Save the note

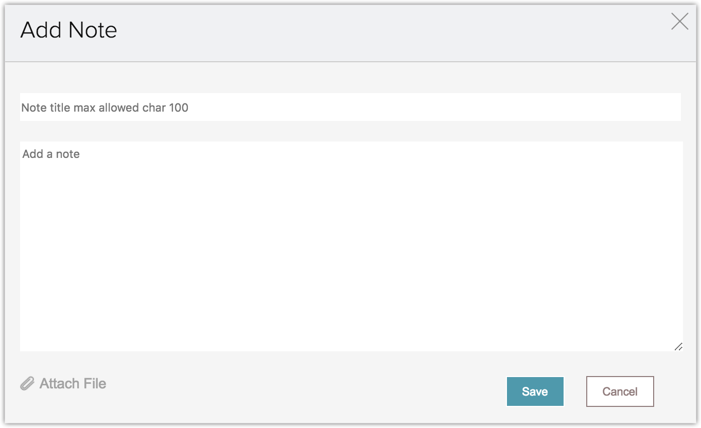coord(535,391)
